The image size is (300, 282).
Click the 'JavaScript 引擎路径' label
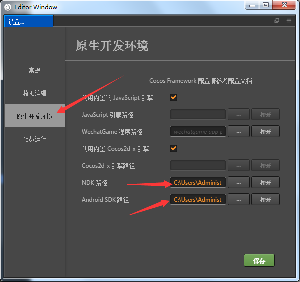click(107, 115)
